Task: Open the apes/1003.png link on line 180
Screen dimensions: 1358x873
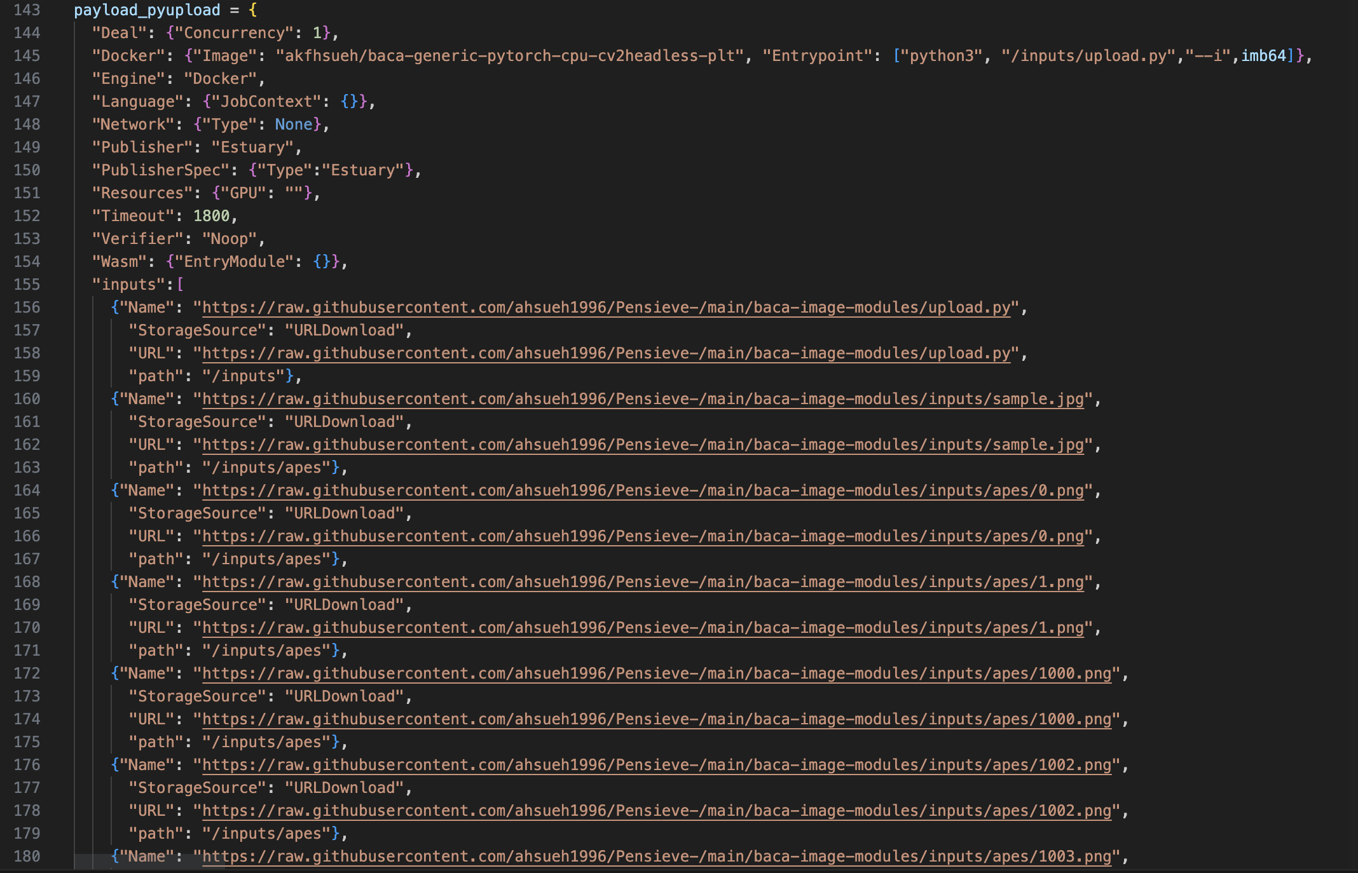Action: click(657, 856)
